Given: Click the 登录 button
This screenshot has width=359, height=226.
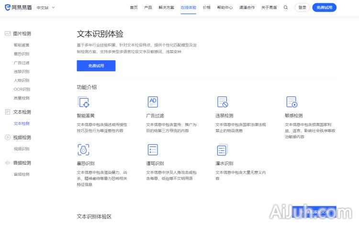Looking at the screenshot, I should 302,8.
